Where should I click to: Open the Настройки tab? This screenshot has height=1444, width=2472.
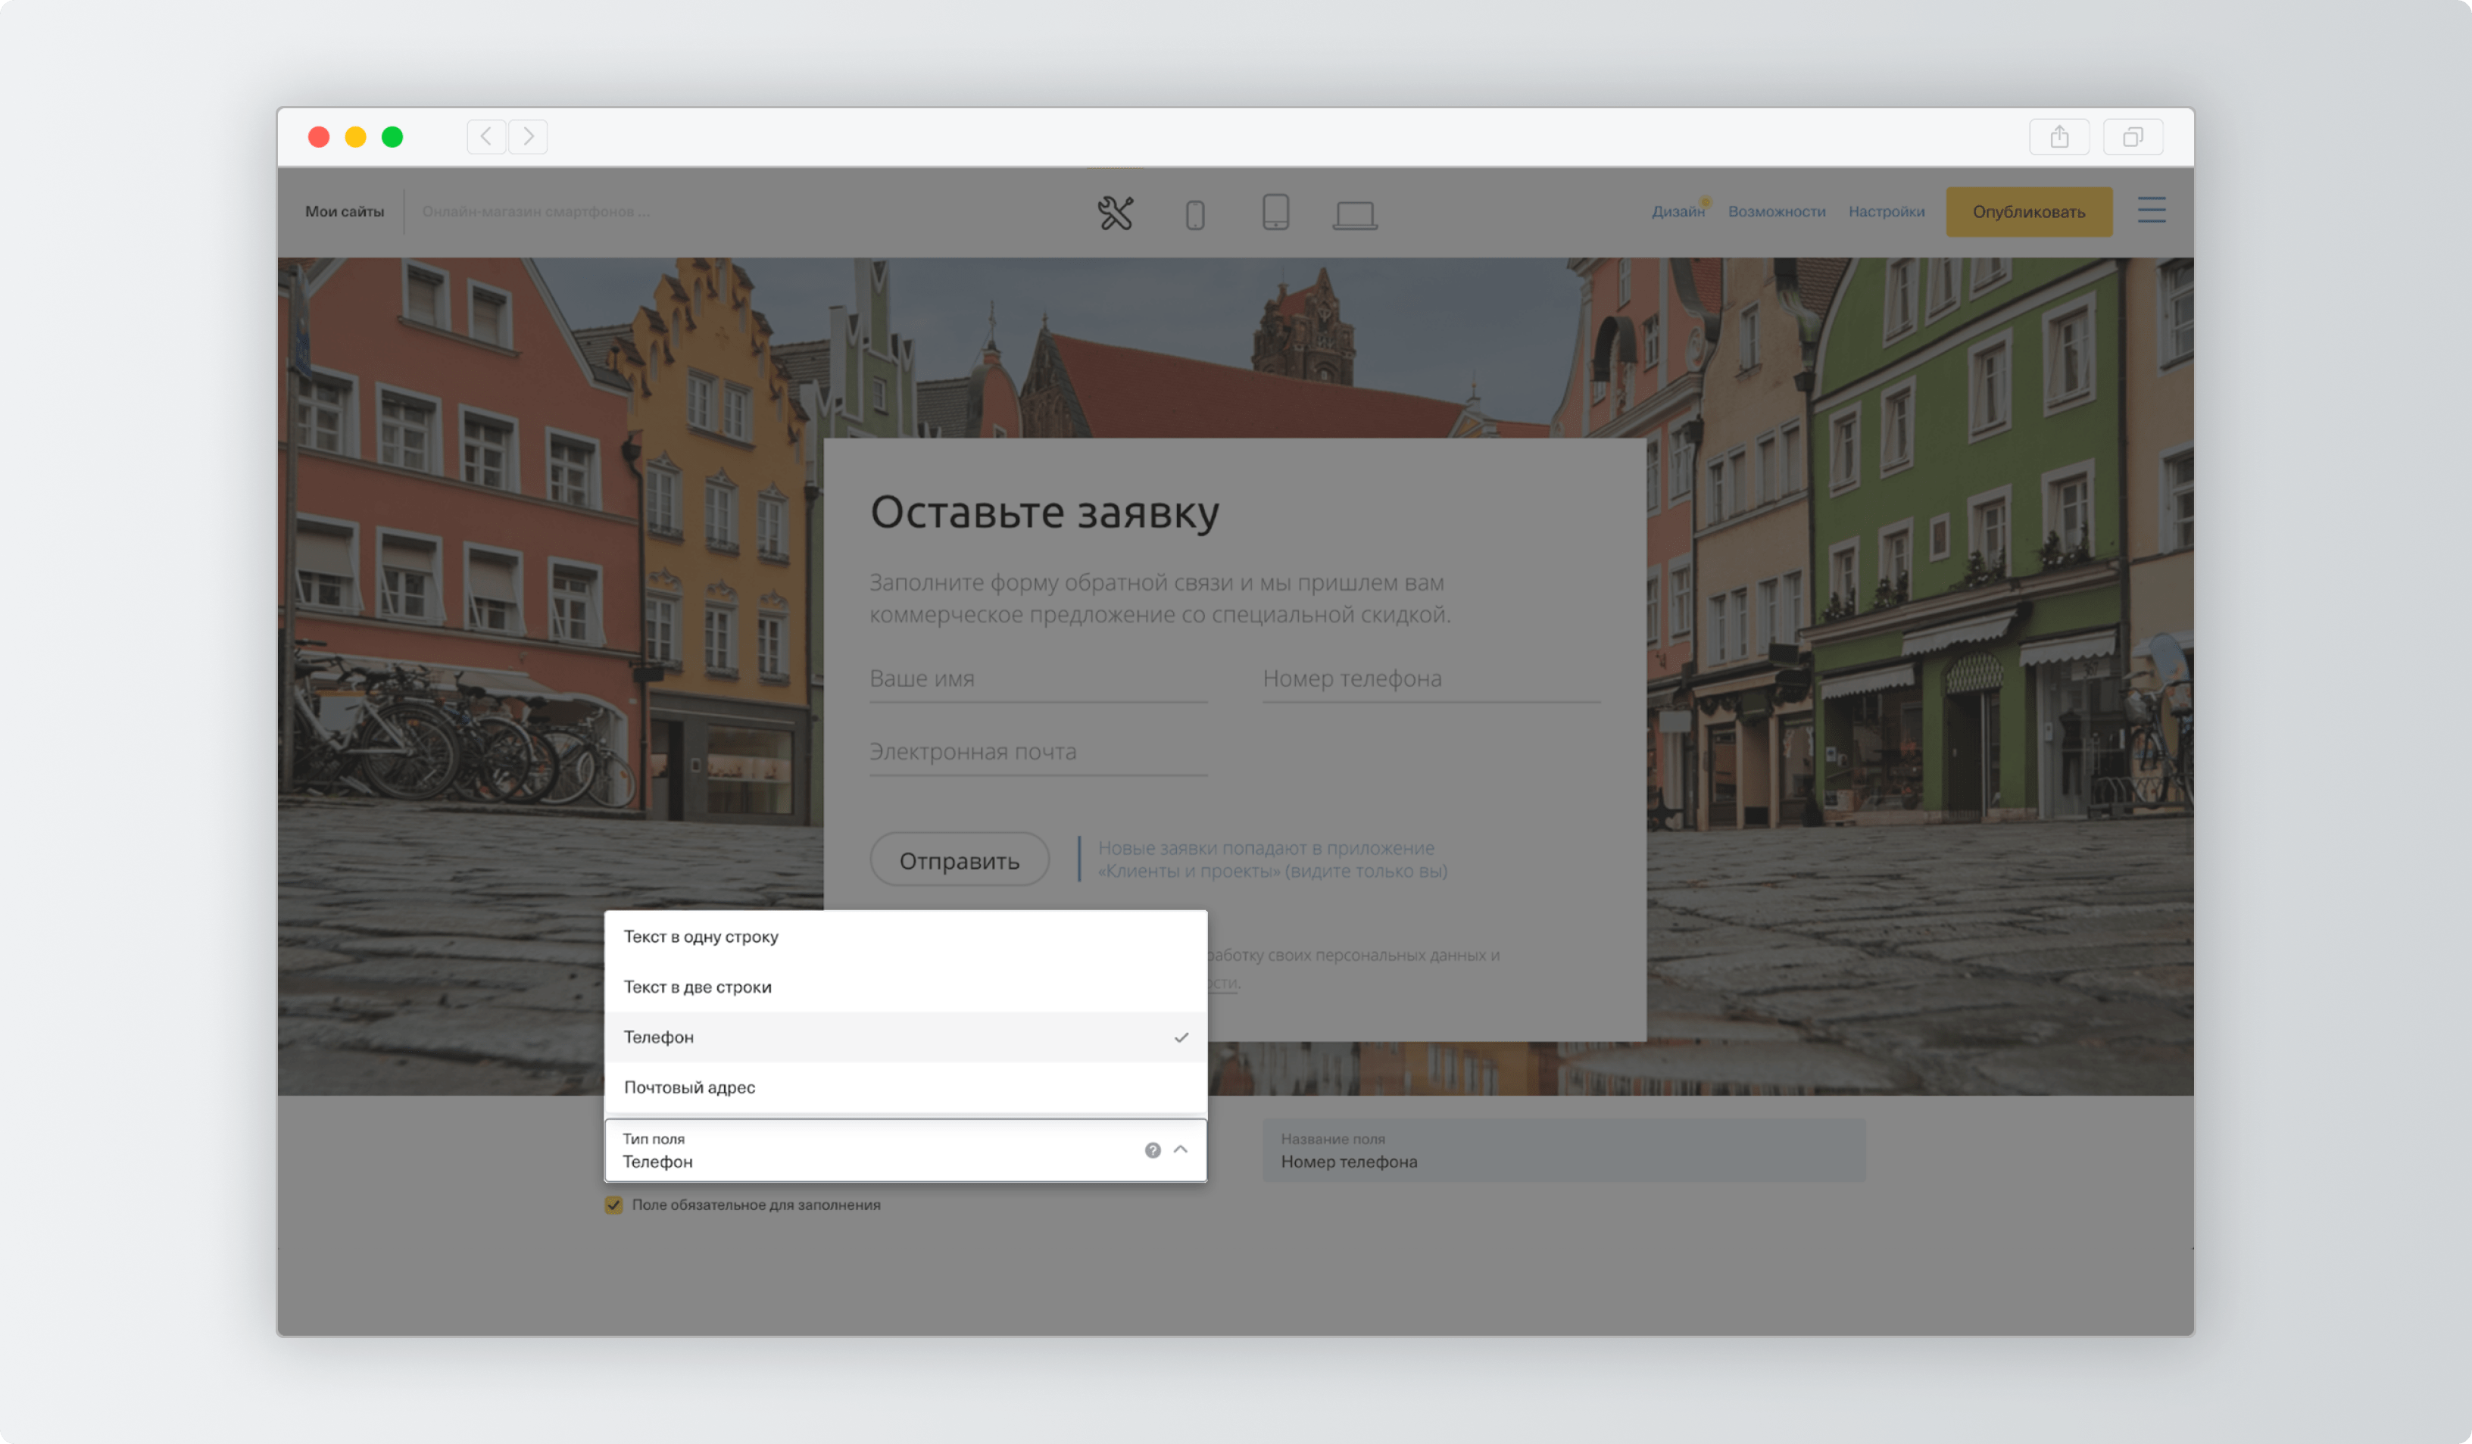point(1885,212)
